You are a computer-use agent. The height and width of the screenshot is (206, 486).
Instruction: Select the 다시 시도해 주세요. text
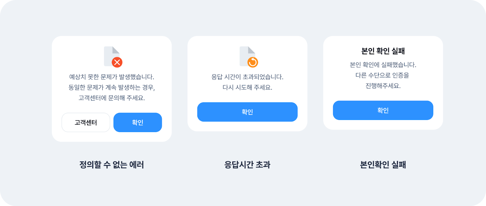pos(247,88)
